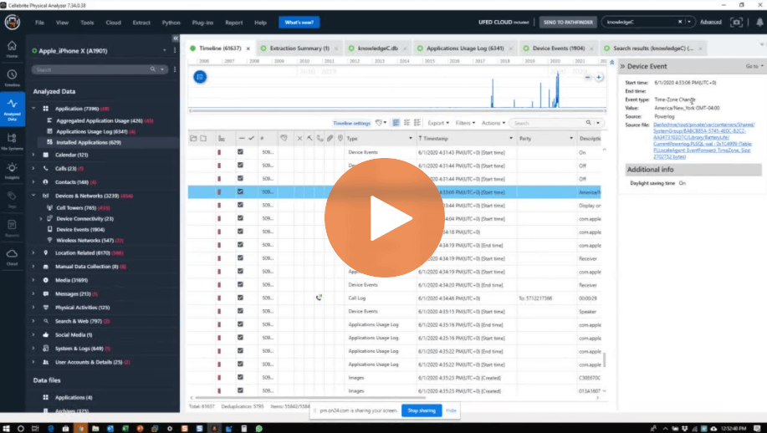The width and height of the screenshot is (767, 433).
Task: Select the third timeline view layout icon
Action: (x=417, y=123)
